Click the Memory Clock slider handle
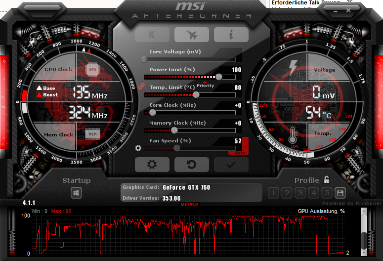This screenshot has height=261, width=383. tap(174, 130)
